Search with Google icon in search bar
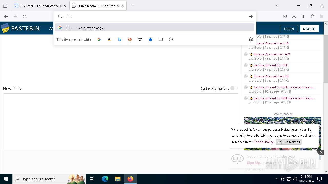This screenshot has height=184, width=328. pos(99,39)
